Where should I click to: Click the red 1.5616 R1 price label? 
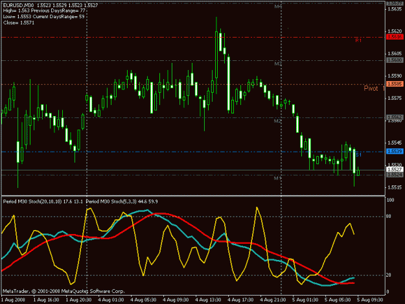pos(395,37)
